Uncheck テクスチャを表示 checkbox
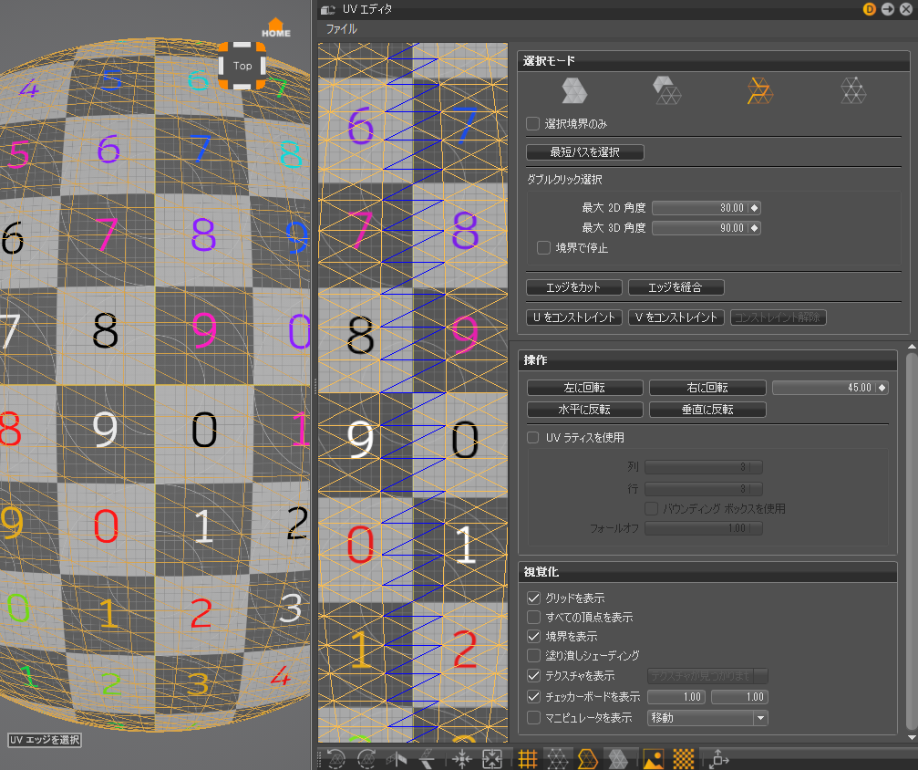The width and height of the screenshot is (918, 770). [533, 676]
